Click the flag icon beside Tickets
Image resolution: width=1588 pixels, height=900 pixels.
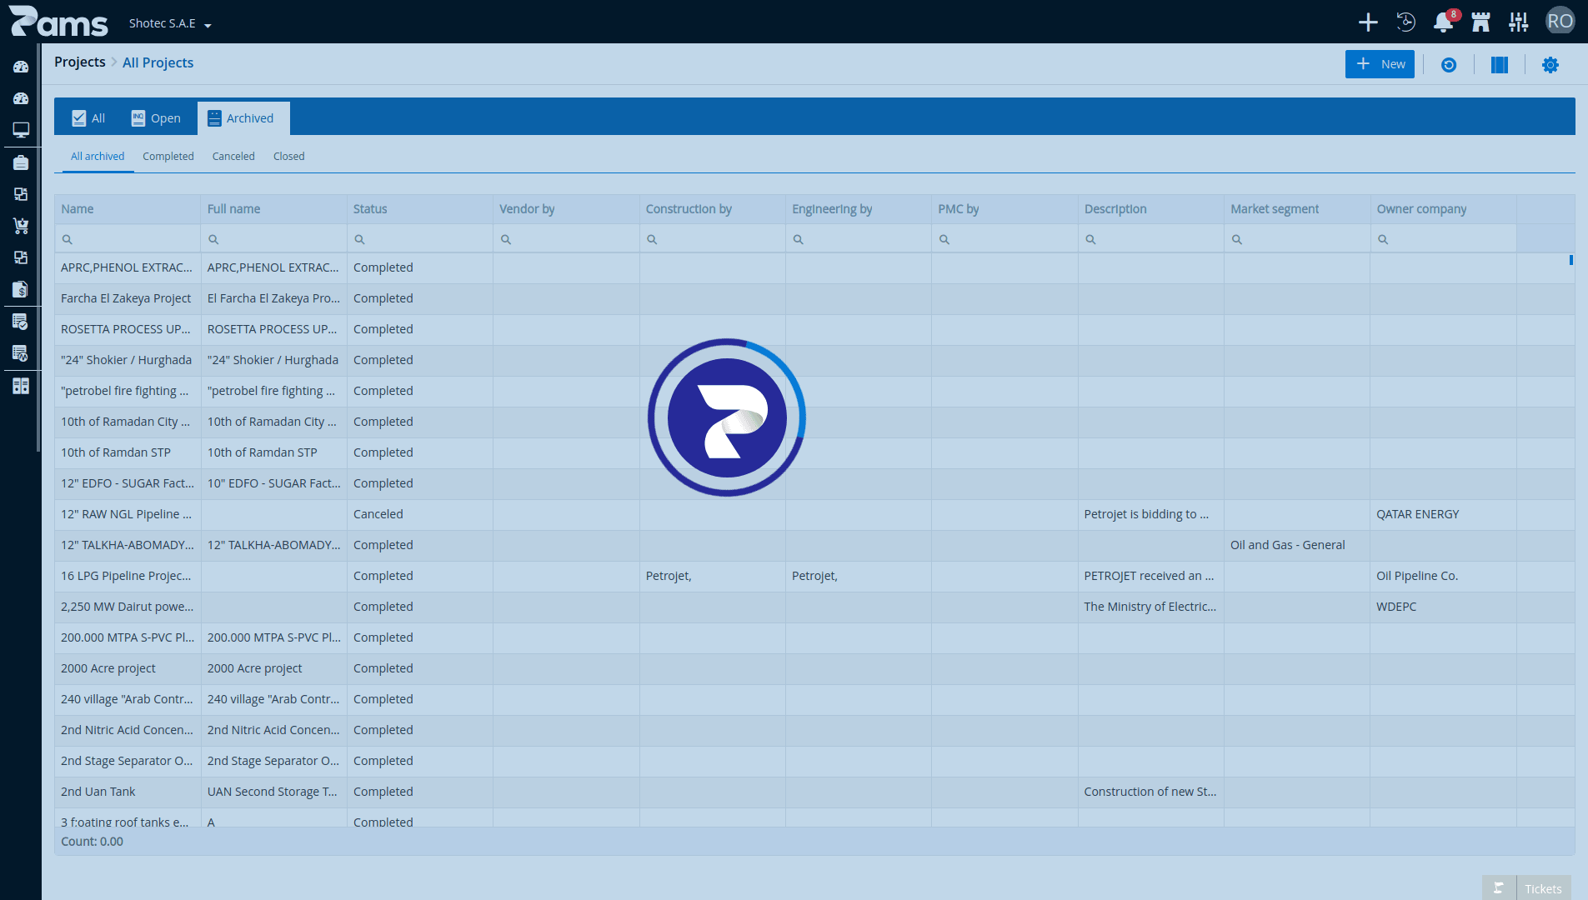pyautogui.click(x=1499, y=888)
